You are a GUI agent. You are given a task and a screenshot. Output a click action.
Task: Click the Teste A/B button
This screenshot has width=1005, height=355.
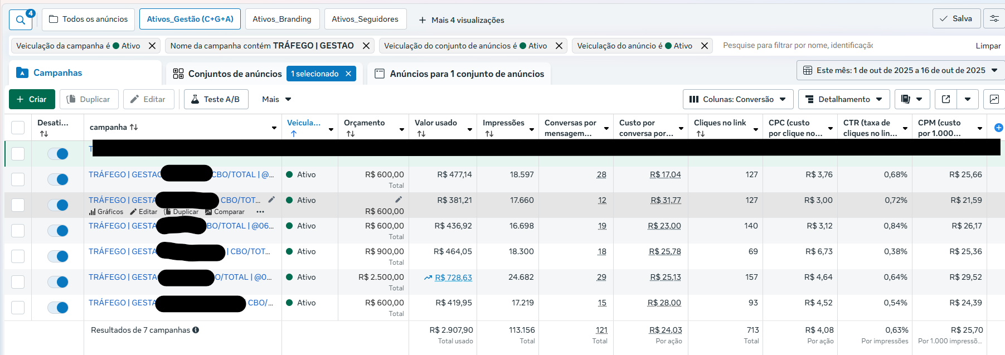point(216,99)
